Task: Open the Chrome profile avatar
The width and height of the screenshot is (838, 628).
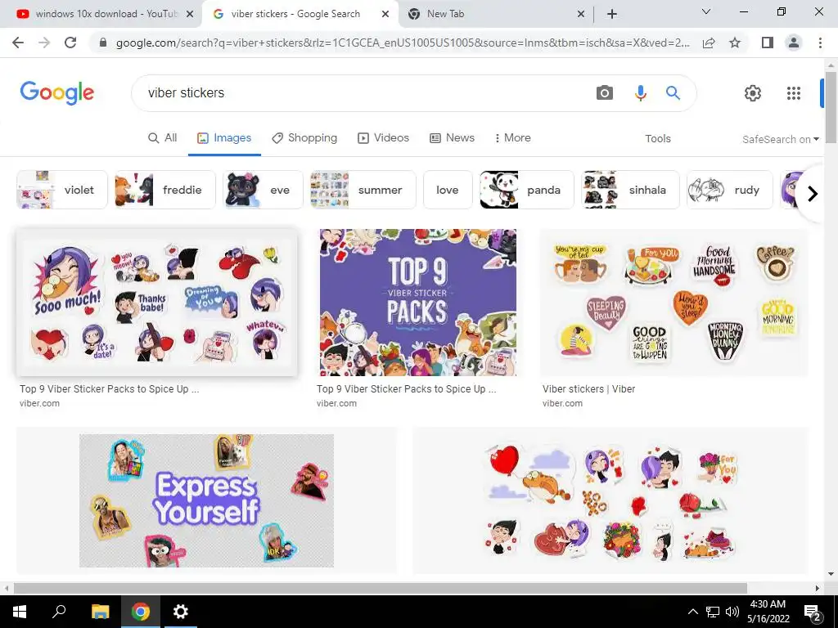Action: click(794, 43)
